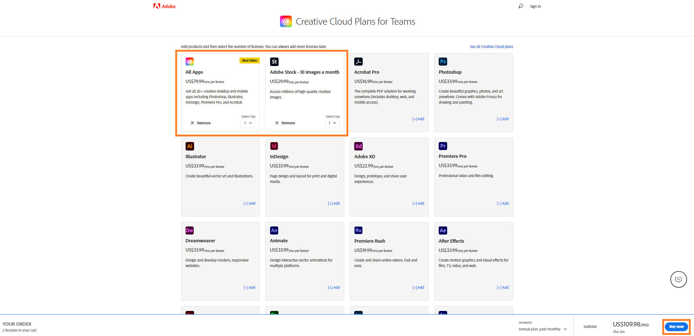Open See all Creative Cloud plans link
694x336 pixels.
tap(491, 46)
